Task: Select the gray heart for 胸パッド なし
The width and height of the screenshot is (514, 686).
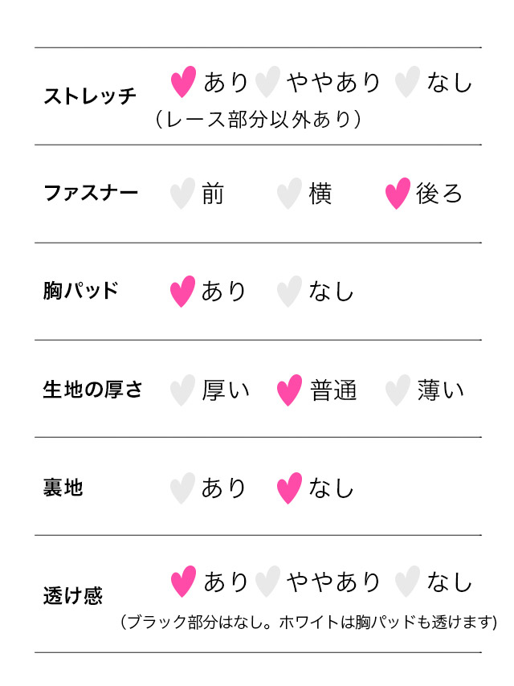Action: coord(289,292)
